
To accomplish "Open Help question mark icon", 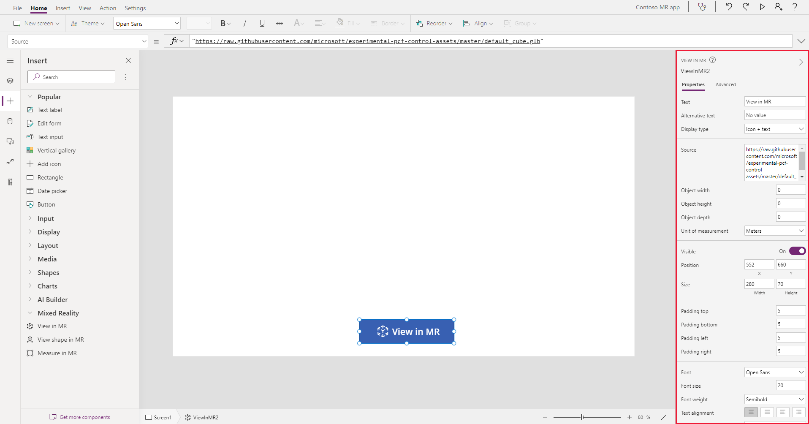I will [795, 7].
